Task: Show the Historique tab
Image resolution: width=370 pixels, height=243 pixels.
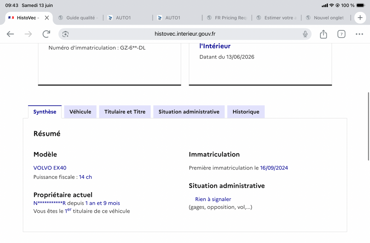Action: coord(246,112)
